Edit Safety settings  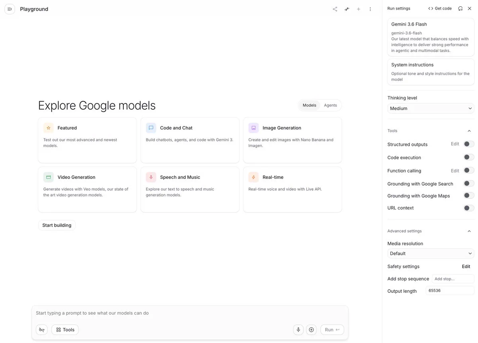click(x=466, y=267)
